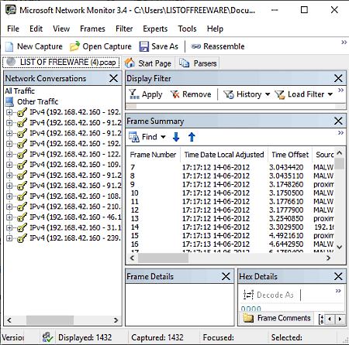Open the Filter menu
Image resolution: width=349 pixels, height=345 pixels.
(x=124, y=29)
